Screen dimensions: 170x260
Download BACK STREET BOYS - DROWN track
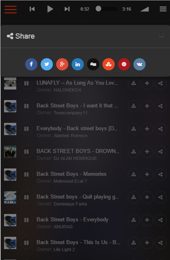click(x=134, y=151)
